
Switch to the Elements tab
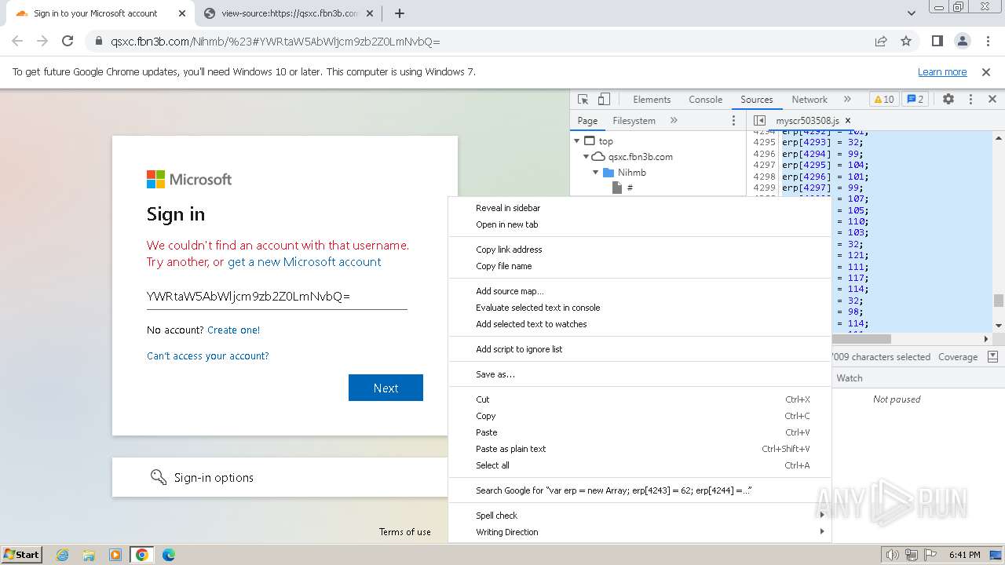click(652, 100)
